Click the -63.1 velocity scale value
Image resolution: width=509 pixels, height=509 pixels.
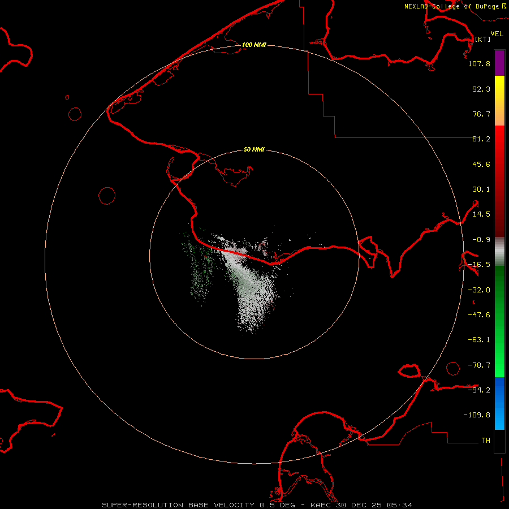point(479,340)
